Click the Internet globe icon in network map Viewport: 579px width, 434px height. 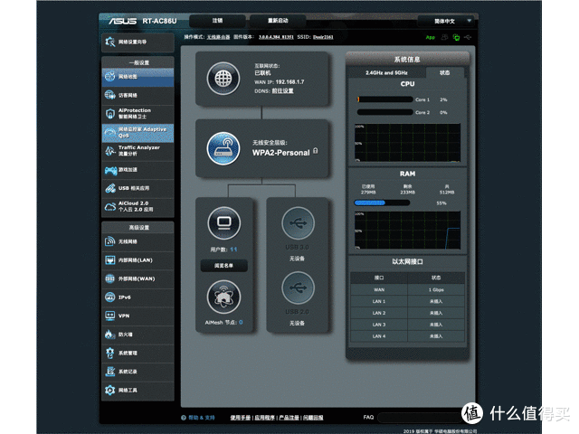(223, 79)
